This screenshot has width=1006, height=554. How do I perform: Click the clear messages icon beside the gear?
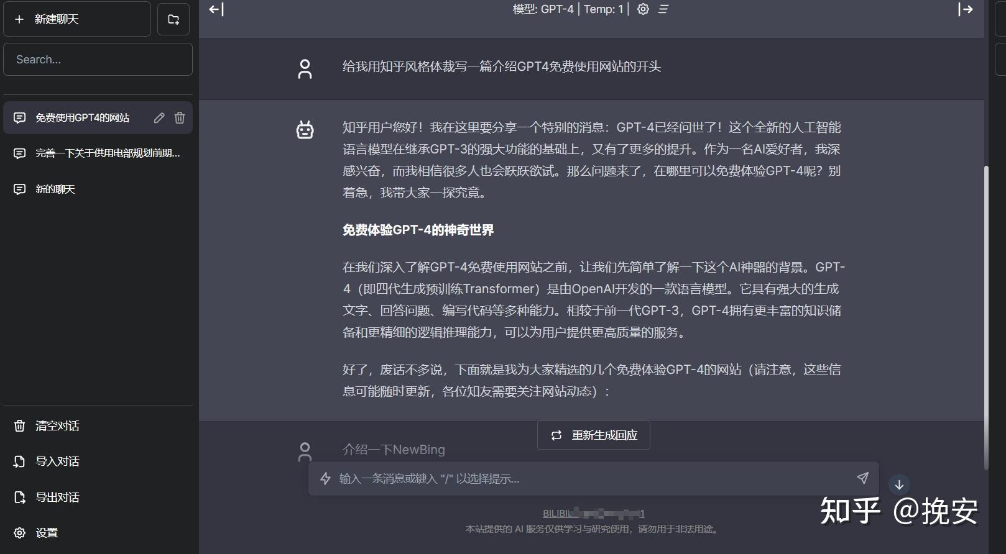coord(663,9)
